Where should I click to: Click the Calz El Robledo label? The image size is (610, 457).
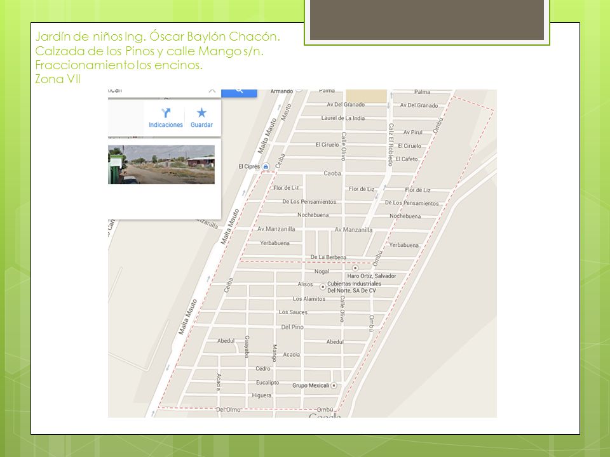tap(391, 145)
